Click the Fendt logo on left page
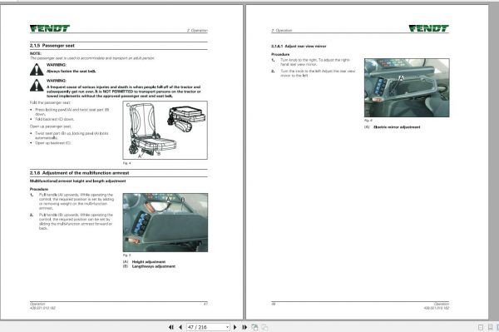Screen dimensions: 499x332 [50, 28]
